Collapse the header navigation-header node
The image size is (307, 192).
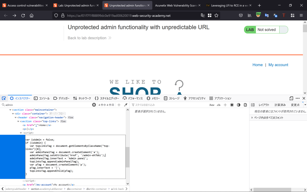[x=16, y=118]
